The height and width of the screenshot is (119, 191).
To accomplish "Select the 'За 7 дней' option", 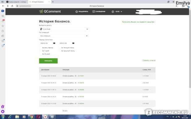I will pos(45,51).
